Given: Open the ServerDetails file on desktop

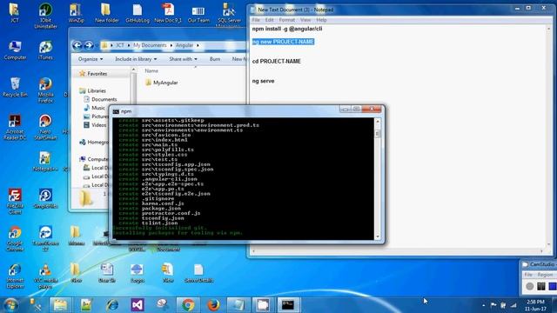Looking at the screenshot, I should (x=198, y=273).
